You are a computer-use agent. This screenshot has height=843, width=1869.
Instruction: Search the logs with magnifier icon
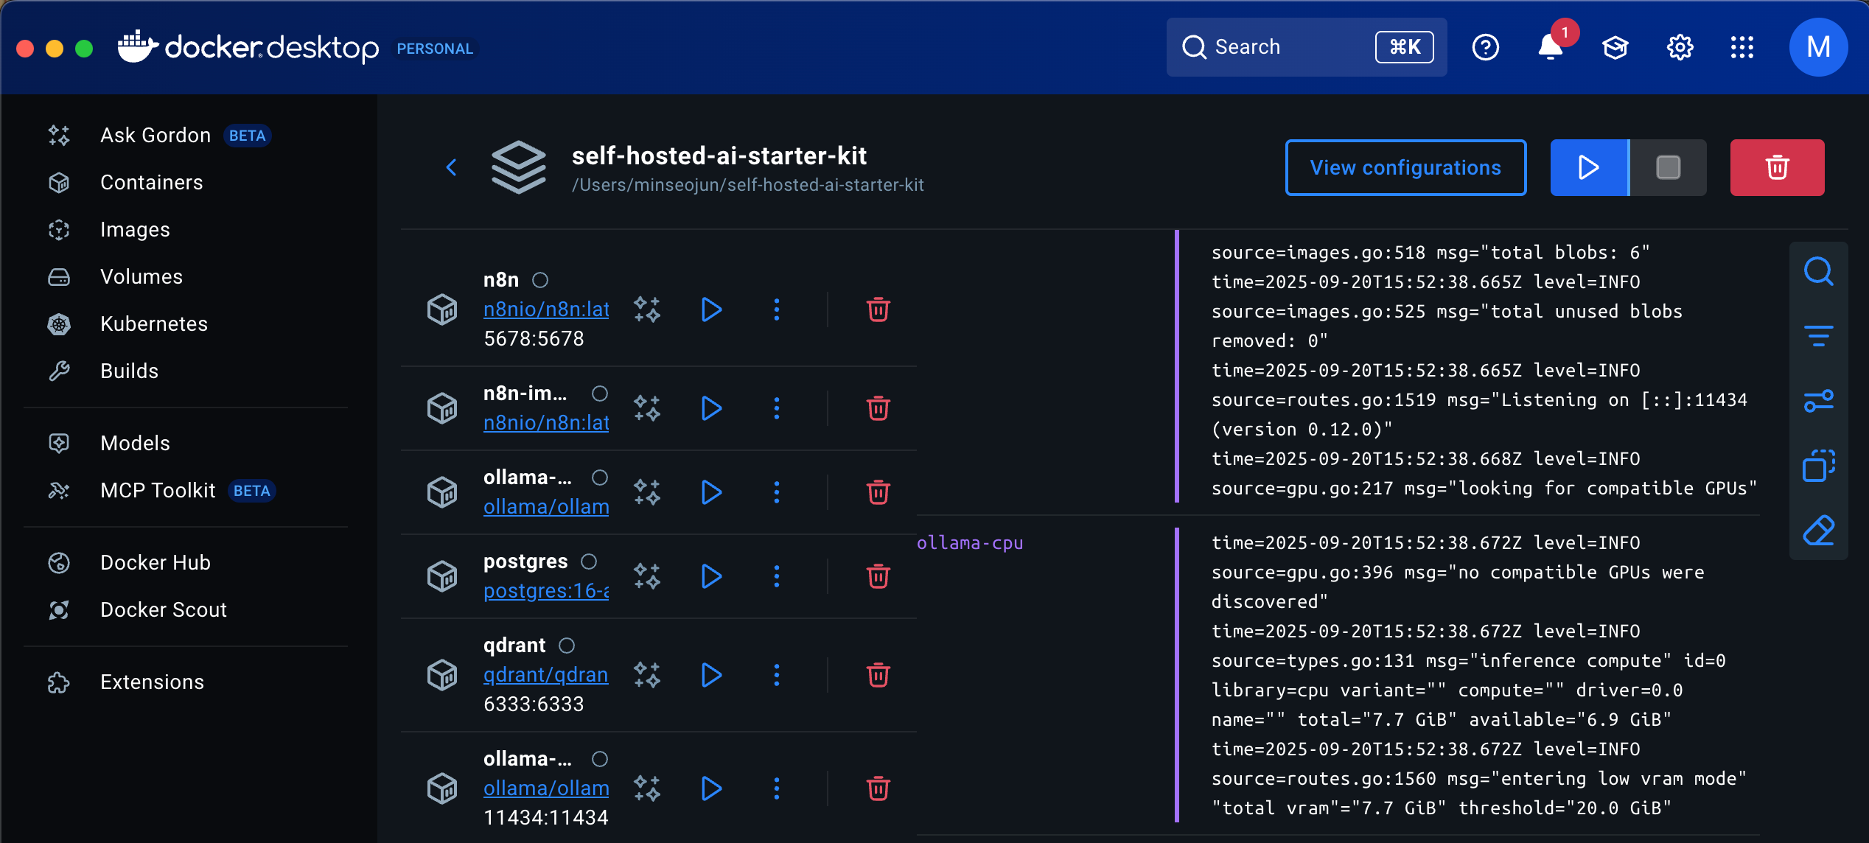point(1818,271)
